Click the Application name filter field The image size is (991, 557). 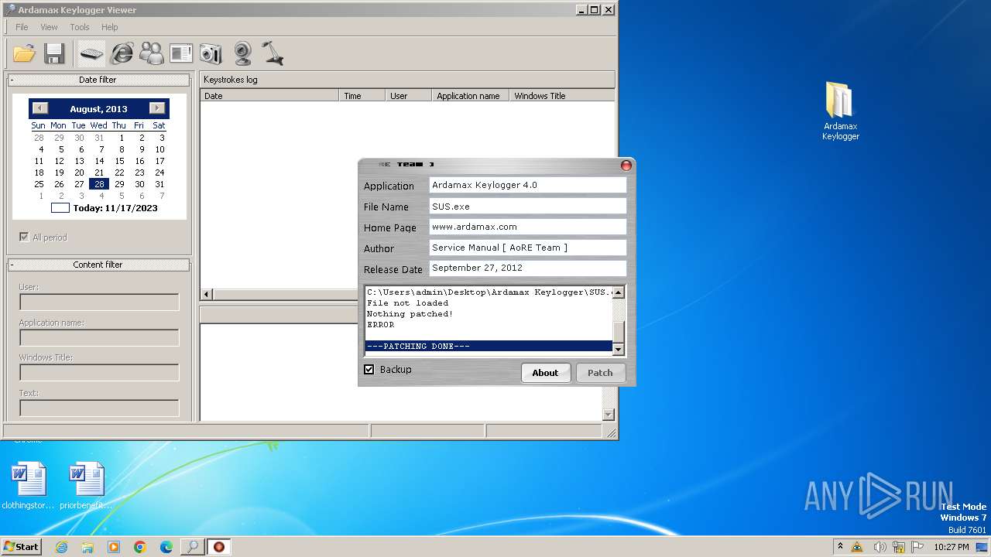point(99,337)
